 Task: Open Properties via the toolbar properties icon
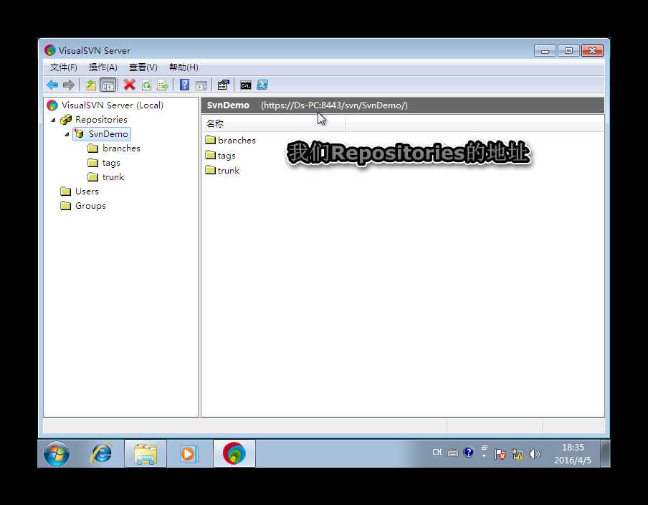click(x=224, y=85)
